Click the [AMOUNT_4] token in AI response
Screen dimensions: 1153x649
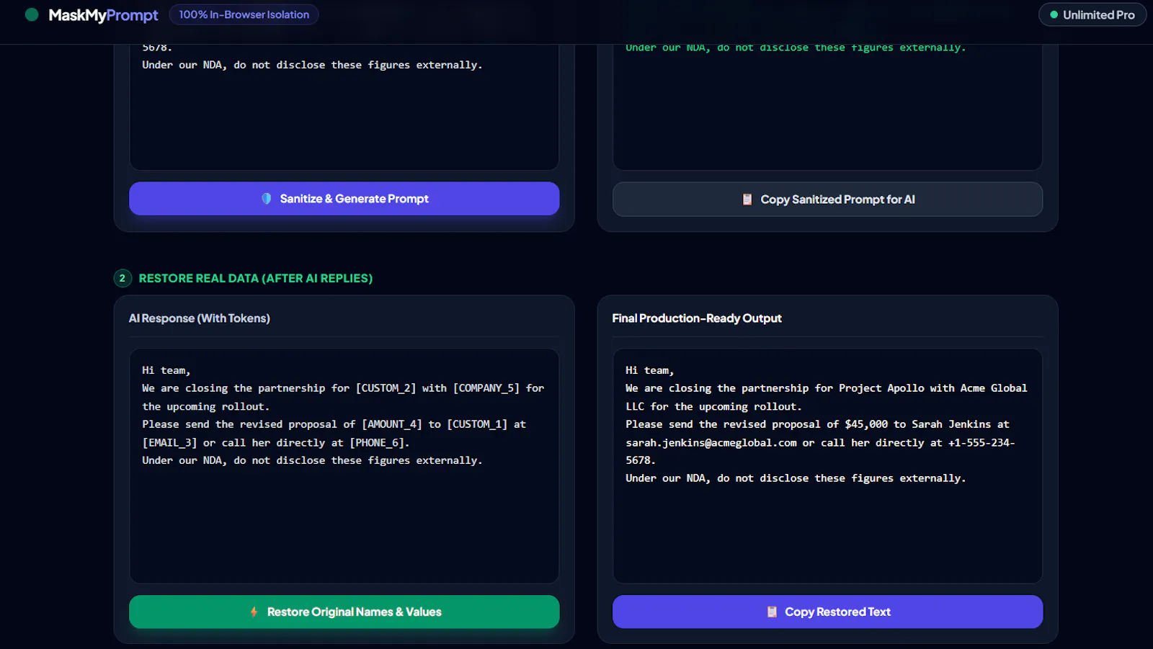tap(392, 424)
